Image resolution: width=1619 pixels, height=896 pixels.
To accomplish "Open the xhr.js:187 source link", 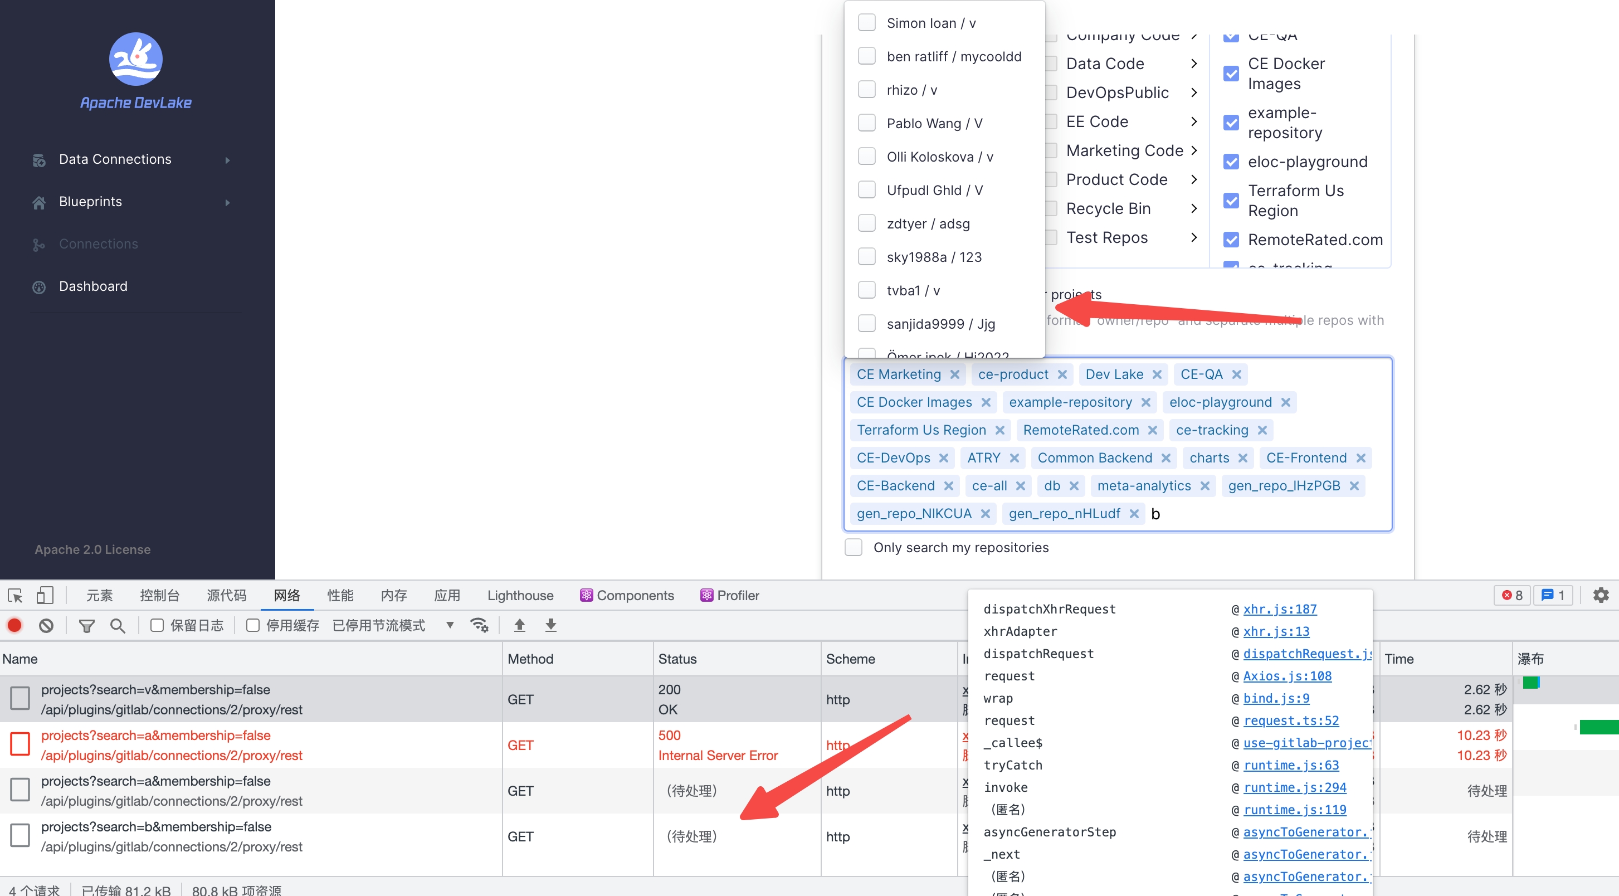I will 1279,608.
